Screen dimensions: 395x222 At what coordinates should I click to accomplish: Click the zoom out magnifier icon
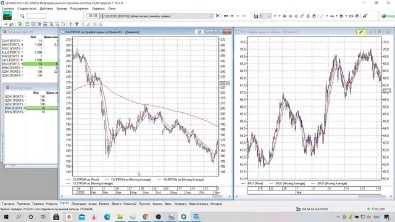pos(296,16)
